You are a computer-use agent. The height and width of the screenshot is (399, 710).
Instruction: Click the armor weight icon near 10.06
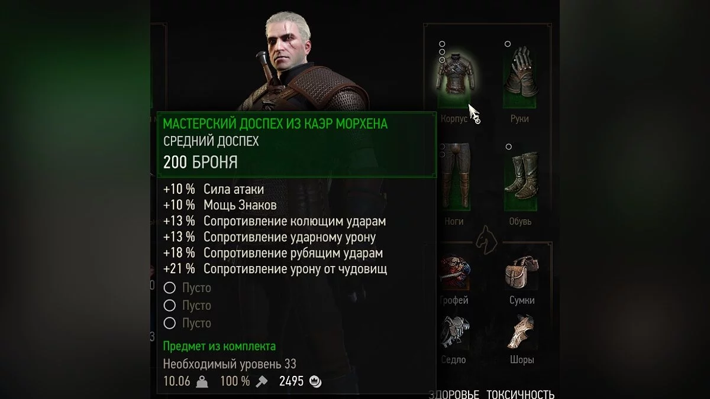202,382
